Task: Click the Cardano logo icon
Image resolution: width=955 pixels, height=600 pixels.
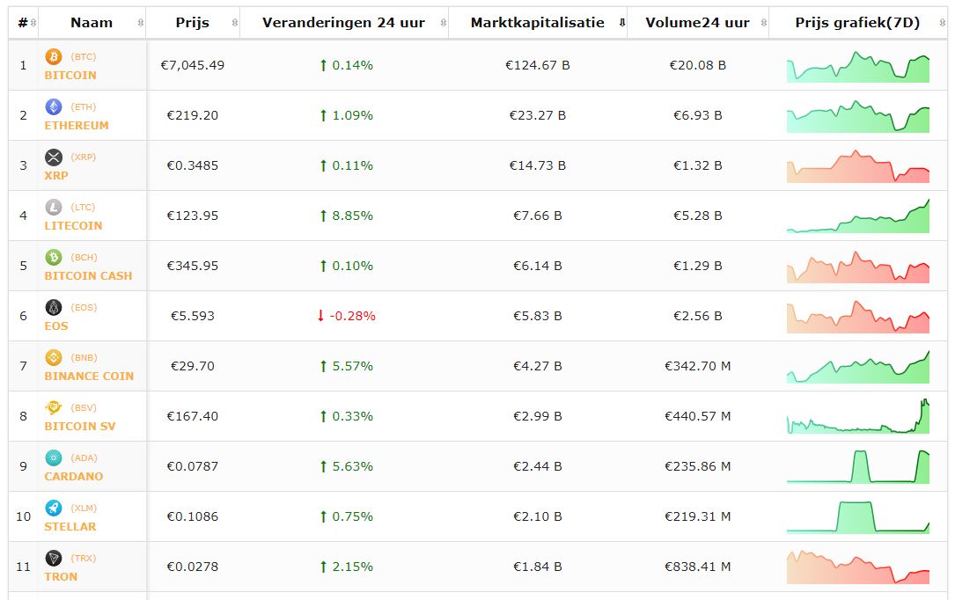Action: (x=54, y=458)
